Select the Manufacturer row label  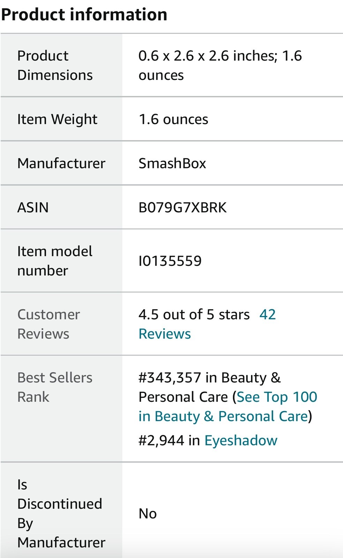coord(61,163)
